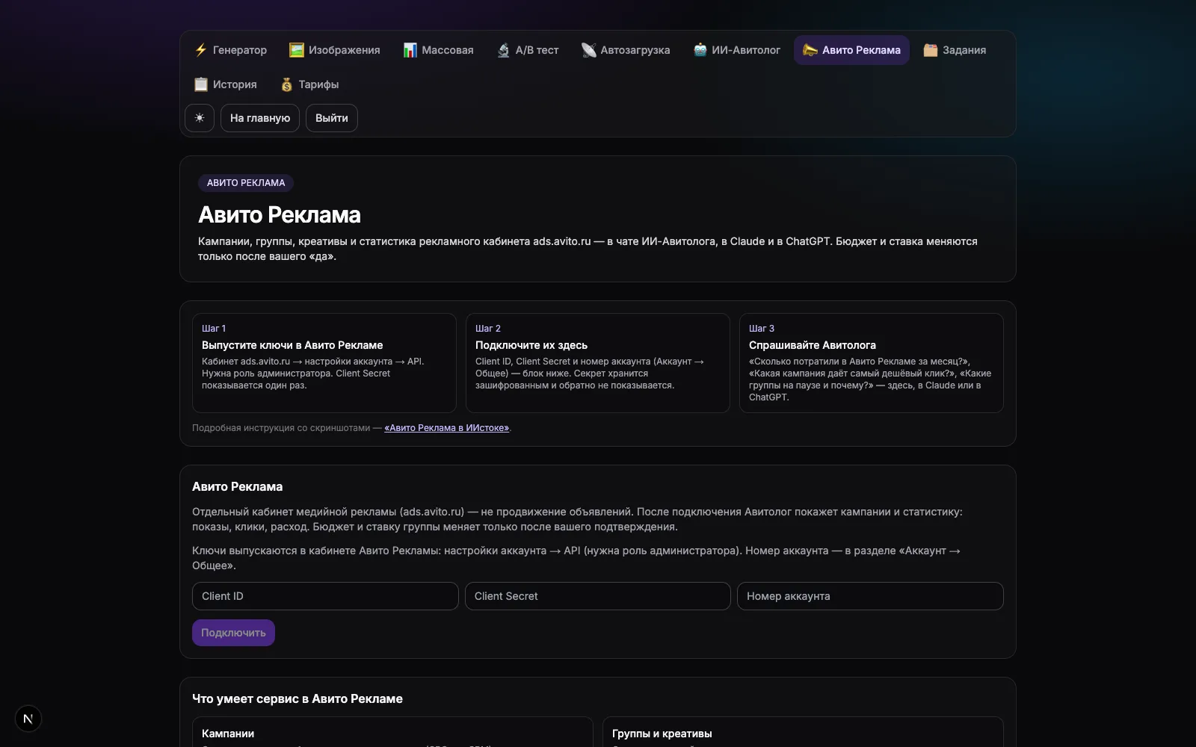The width and height of the screenshot is (1196, 747).
Task: Click the lightning icon next to Генератор
Action: pos(201,50)
